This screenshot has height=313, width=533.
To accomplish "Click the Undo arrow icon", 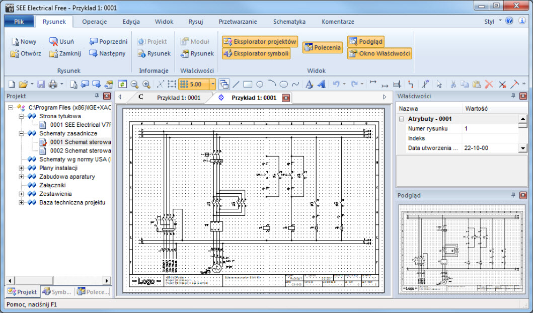I will coord(336,85).
